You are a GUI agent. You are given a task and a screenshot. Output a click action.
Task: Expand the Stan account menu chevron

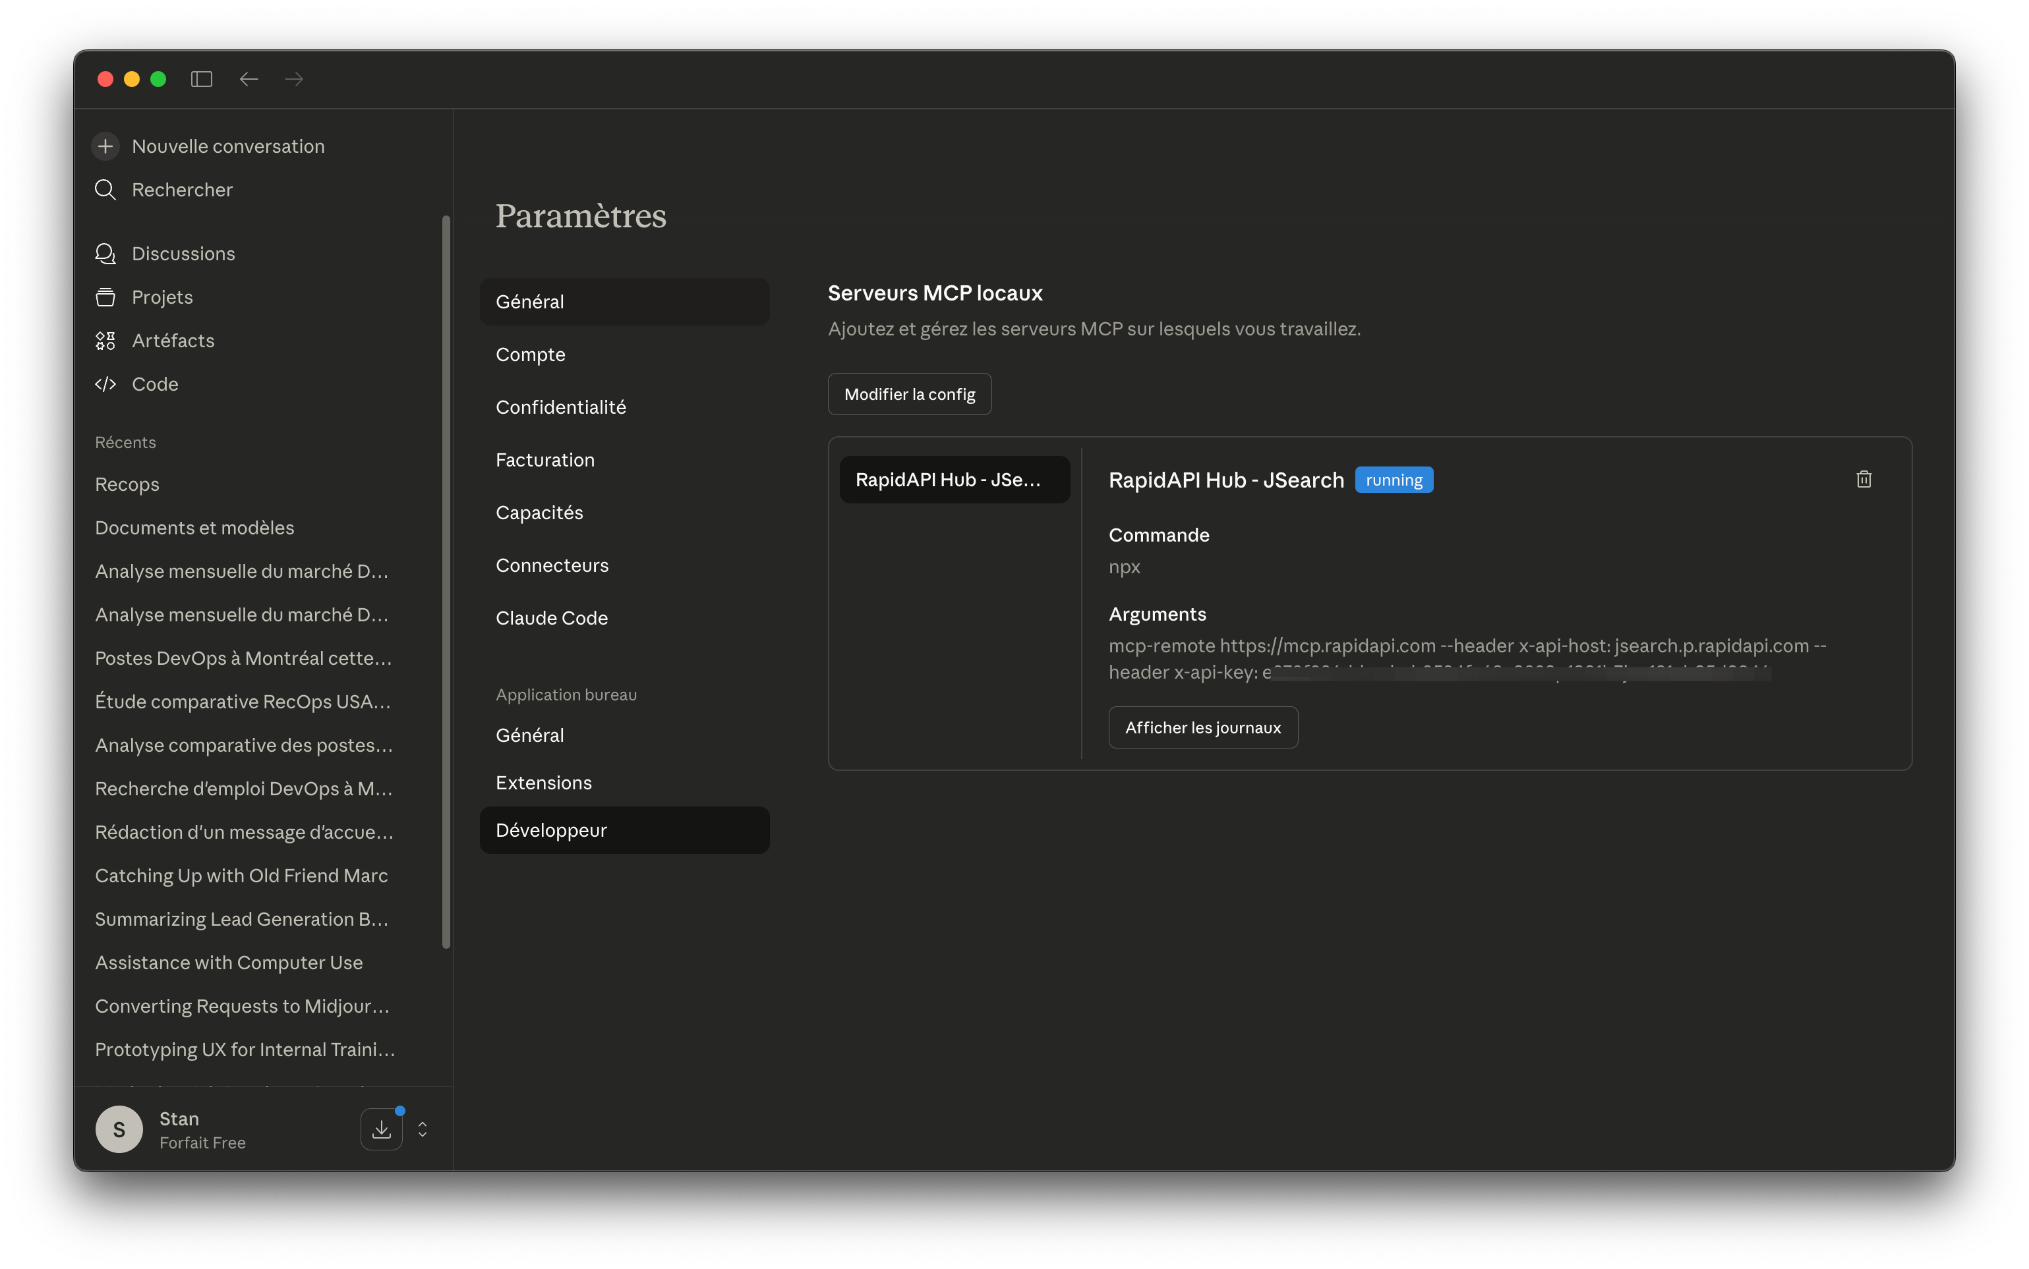coord(423,1129)
